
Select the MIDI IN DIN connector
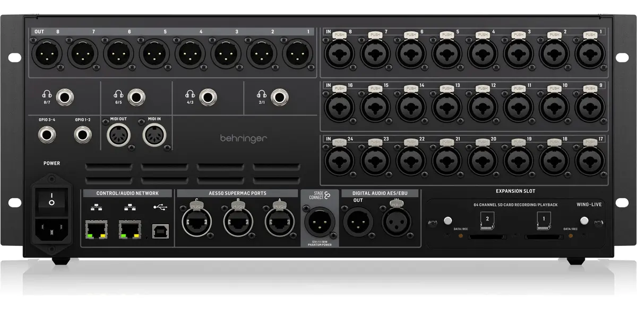coord(154,135)
